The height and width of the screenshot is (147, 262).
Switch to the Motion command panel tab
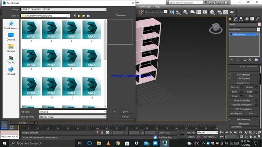(x=247, y=19)
